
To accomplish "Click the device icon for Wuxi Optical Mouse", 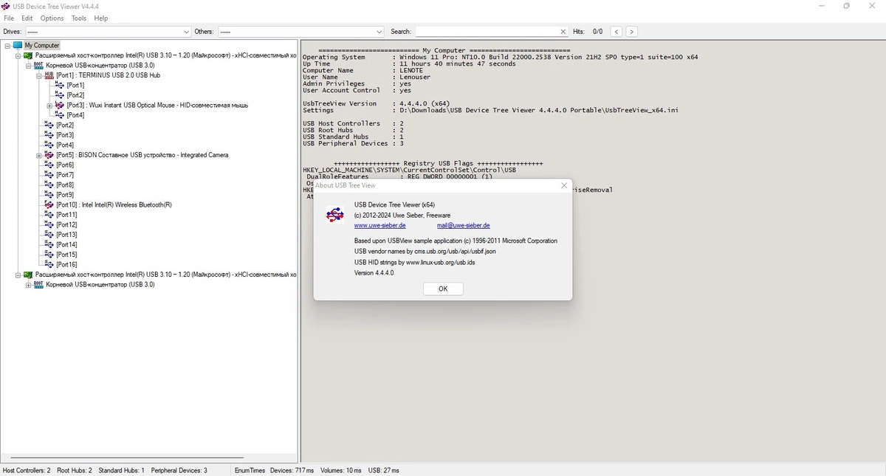I will [x=60, y=106].
